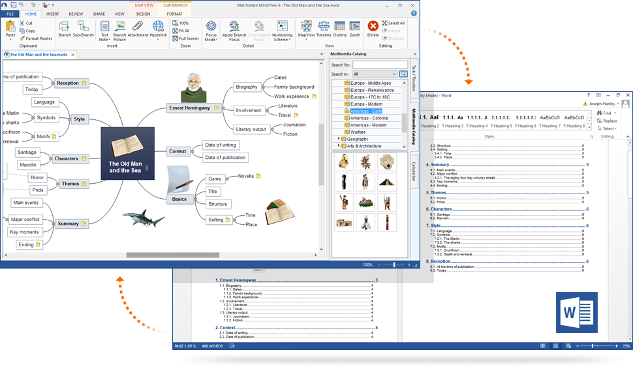The width and height of the screenshot is (633, 367).
Task: Insert a Branch Picture
Action: click(119, 31)
